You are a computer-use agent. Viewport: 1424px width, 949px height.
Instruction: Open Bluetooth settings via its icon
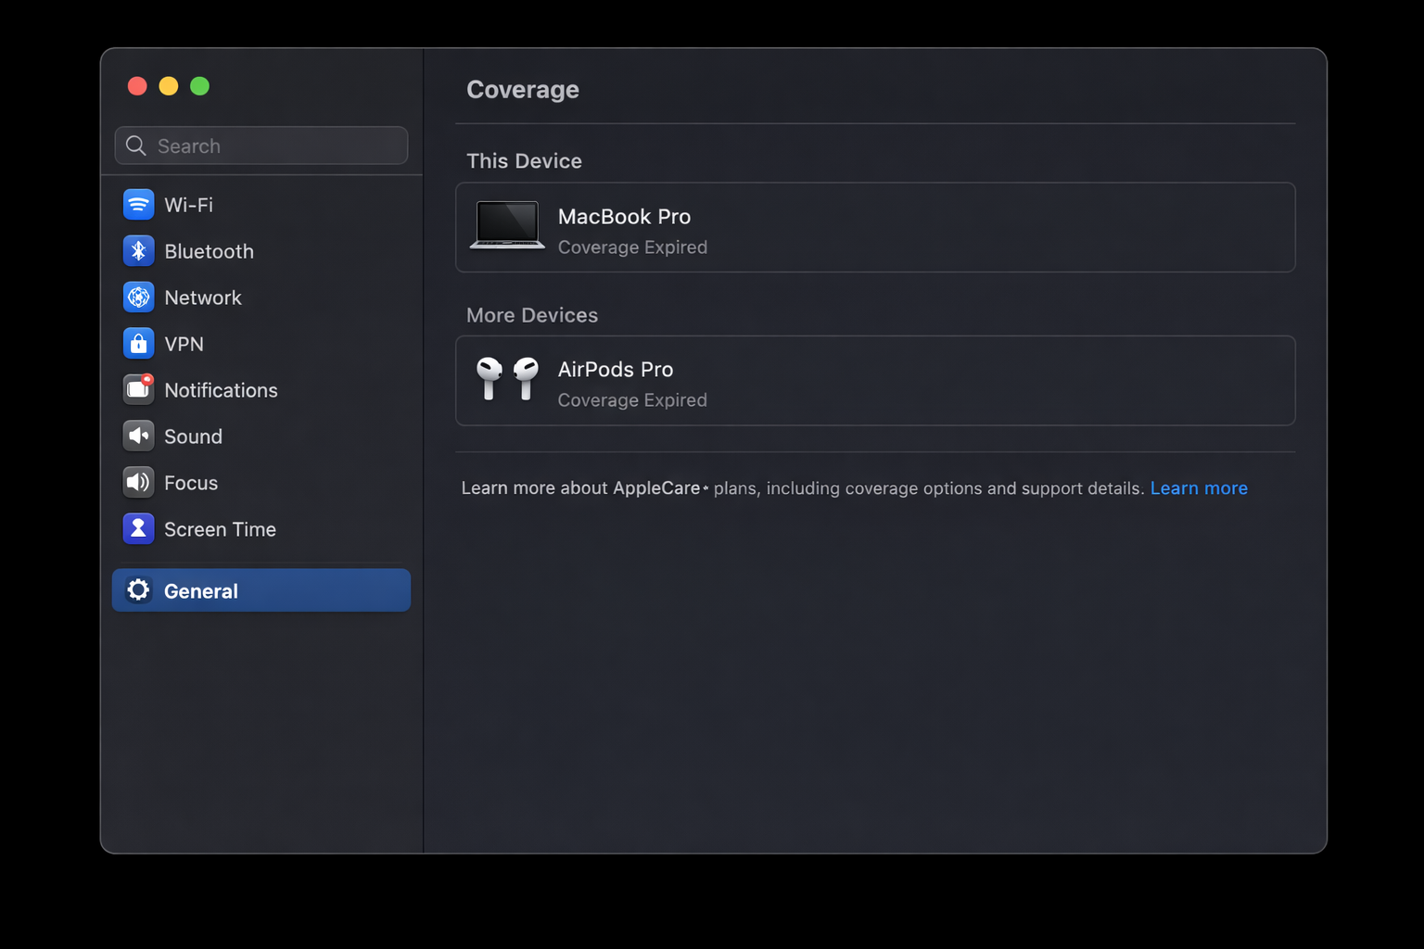click(138, 250)
